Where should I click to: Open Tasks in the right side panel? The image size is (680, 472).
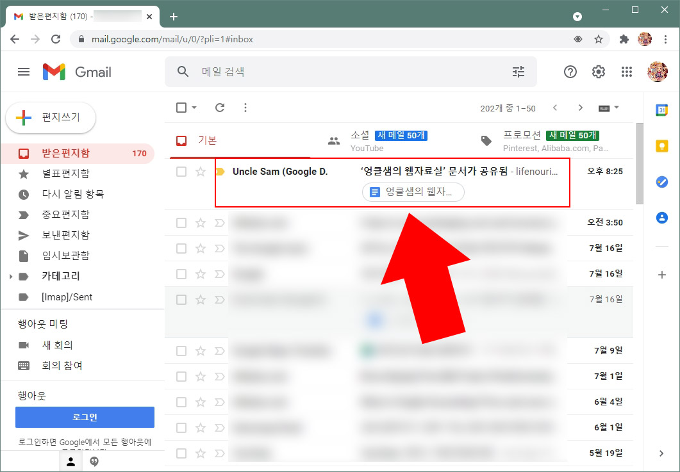[x=661, y=182]
